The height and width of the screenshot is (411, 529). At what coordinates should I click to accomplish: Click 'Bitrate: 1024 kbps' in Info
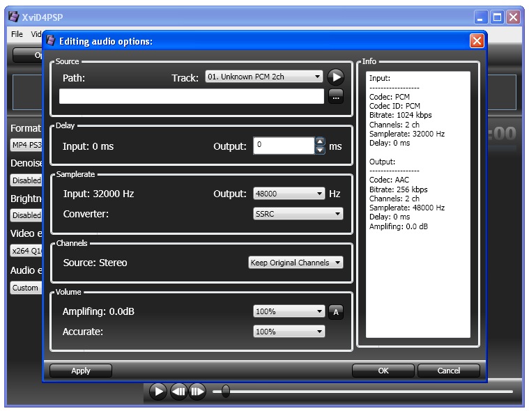coord(401,115)
